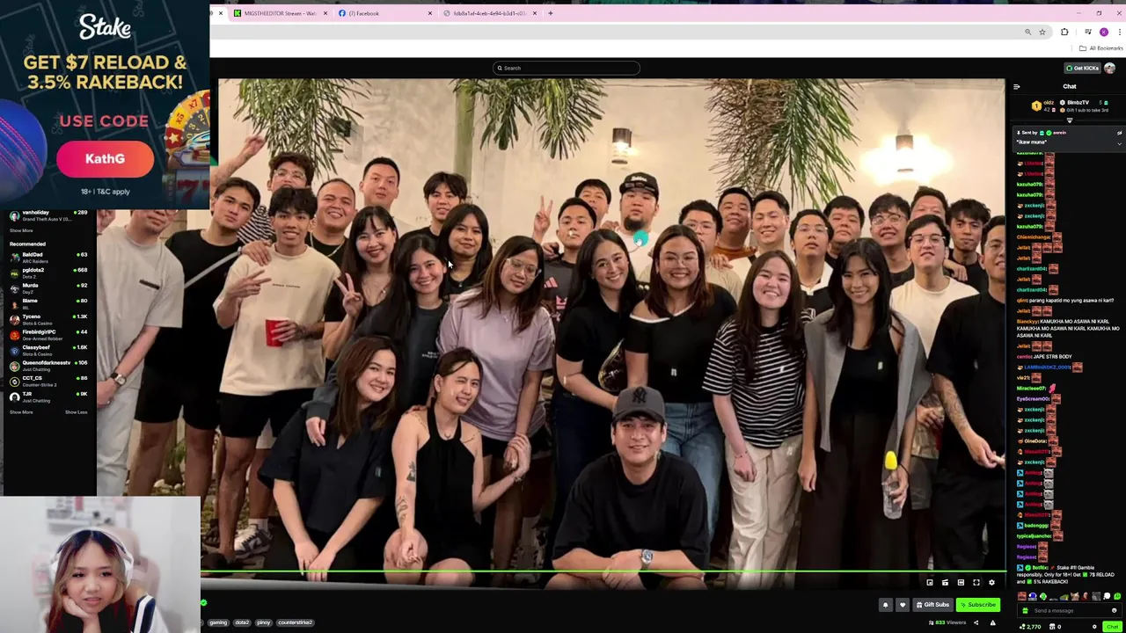Open Tyceno recommended channel
The image size is (1126, 633).
pyautogui.click(x=48, y=319)
